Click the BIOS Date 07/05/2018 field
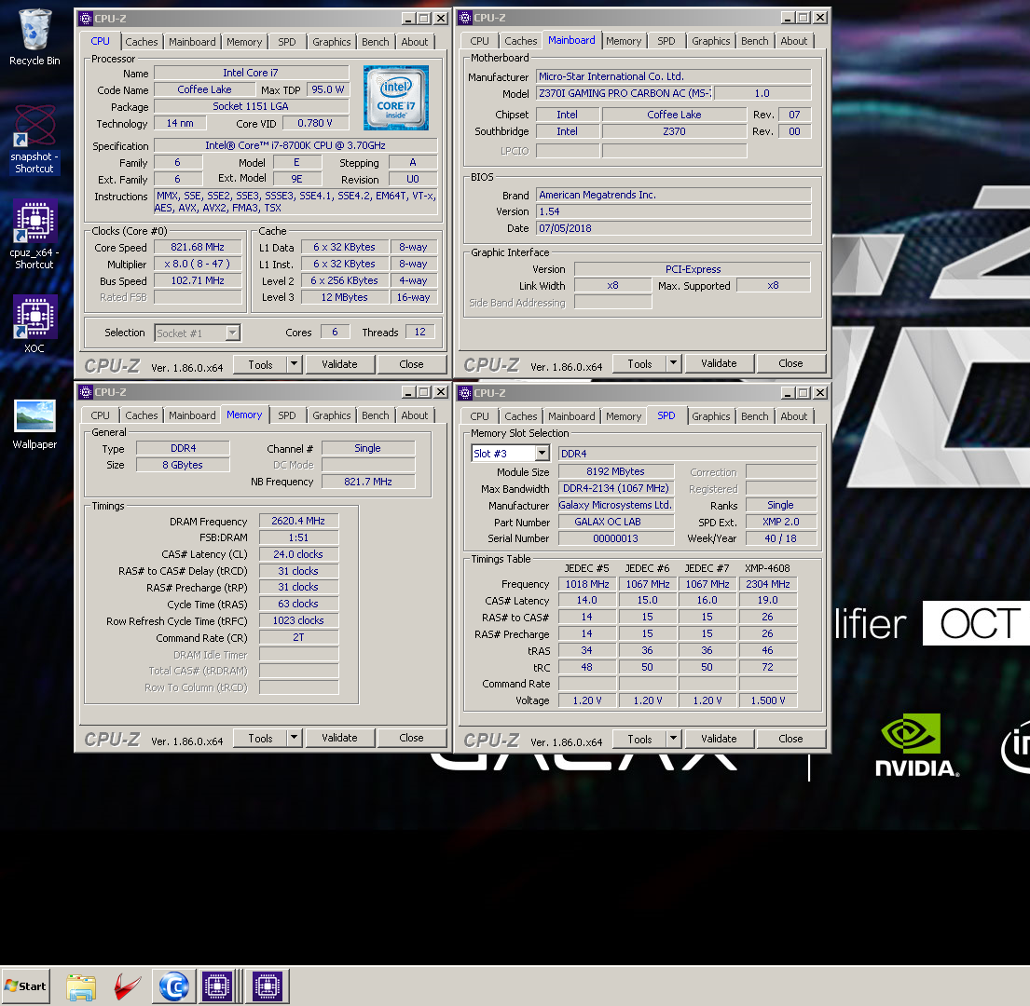This screenshot has width=1030, height=1006. (674, 228)
